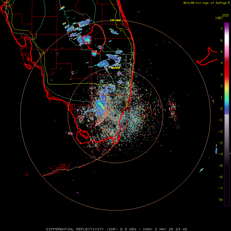Image resolution: width=231 pixels, height=231 pixels.
Task: Click the 50 NMI range ring label
Action: click(x=115, y=68)
